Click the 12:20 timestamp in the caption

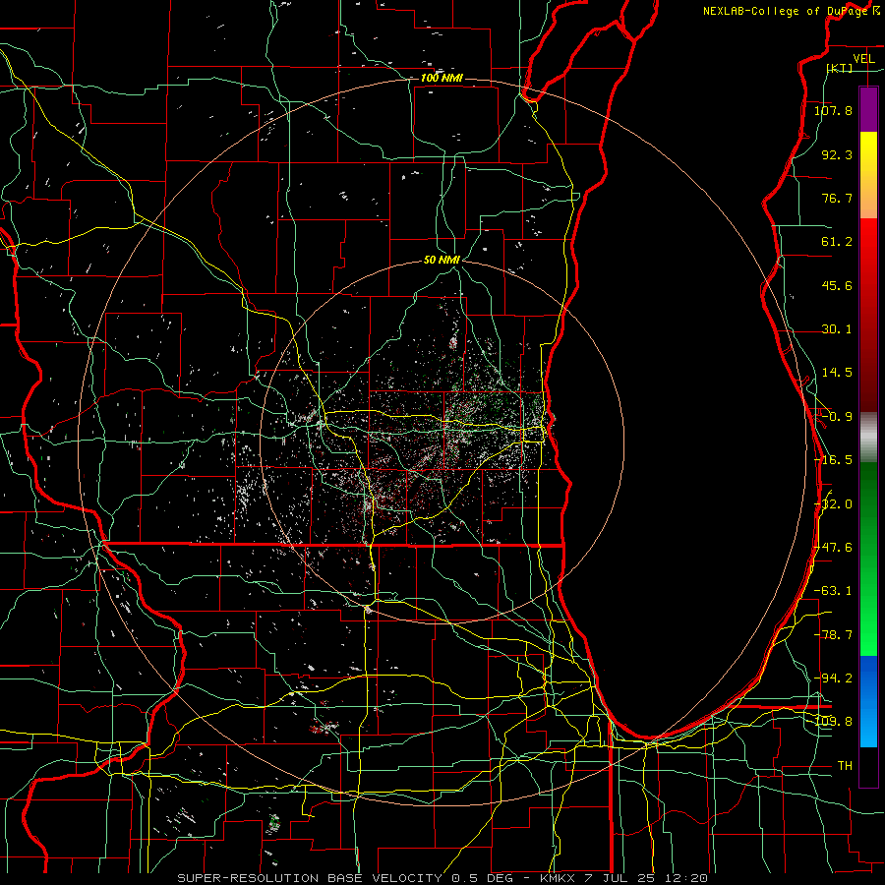pyautogui.click(x=686, y=878)
